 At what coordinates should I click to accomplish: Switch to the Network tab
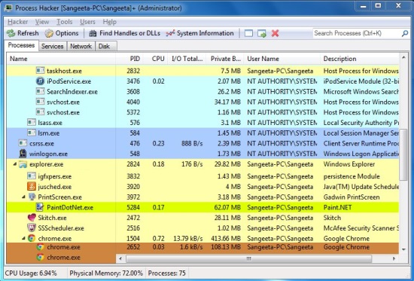point(81,46)
